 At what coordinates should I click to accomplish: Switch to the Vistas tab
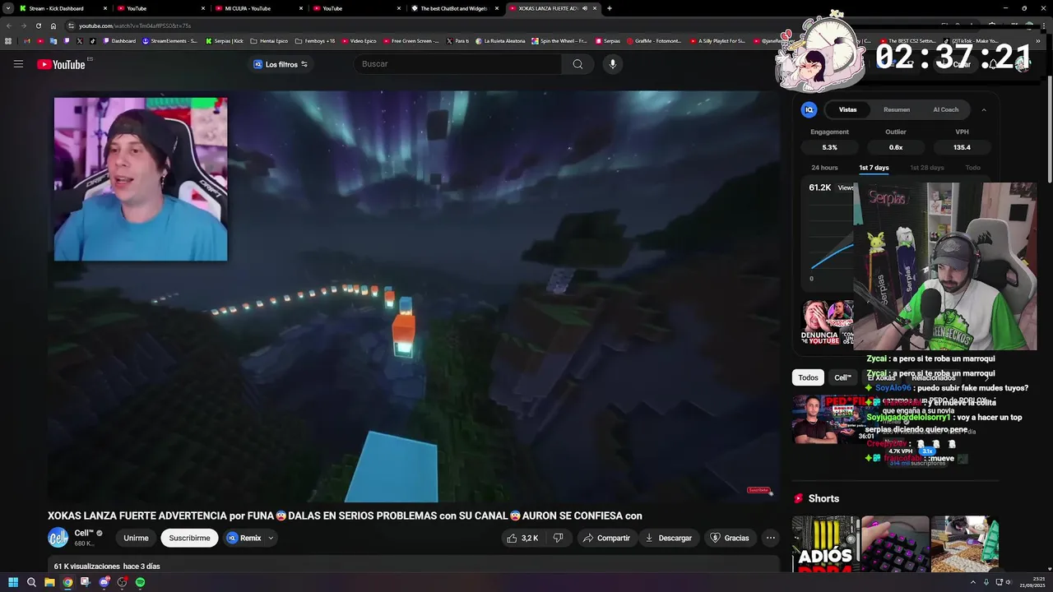pos(847,109)
